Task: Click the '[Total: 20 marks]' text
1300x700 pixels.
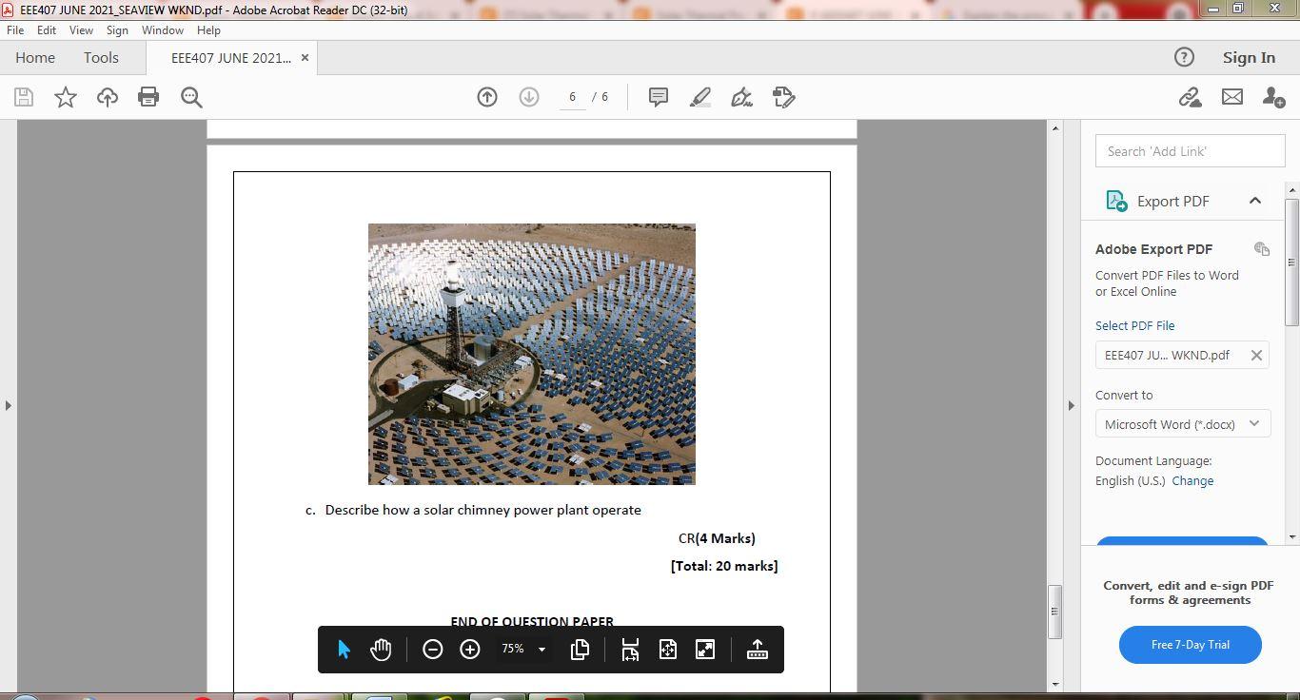Action: point(724,566)
